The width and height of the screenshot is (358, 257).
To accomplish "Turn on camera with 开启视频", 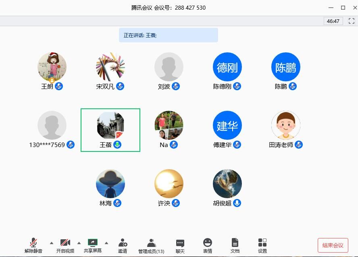I will 65,245.
